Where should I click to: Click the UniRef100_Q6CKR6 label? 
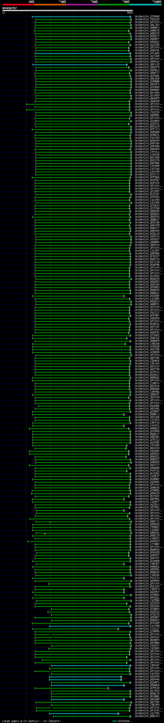point(147,699)
